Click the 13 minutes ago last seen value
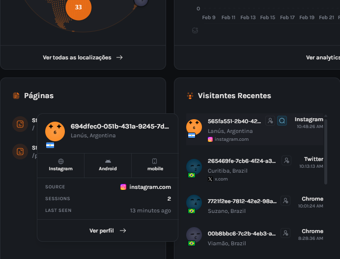The image size is (340, 259). point(150,210)
